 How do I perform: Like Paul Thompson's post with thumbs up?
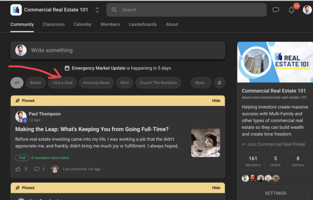(18, 169)
